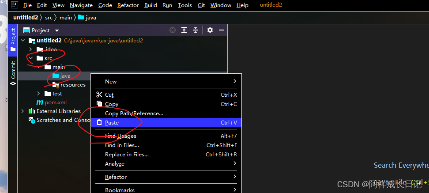Toggle the Project tool window side tab

[x=13, y=40]
